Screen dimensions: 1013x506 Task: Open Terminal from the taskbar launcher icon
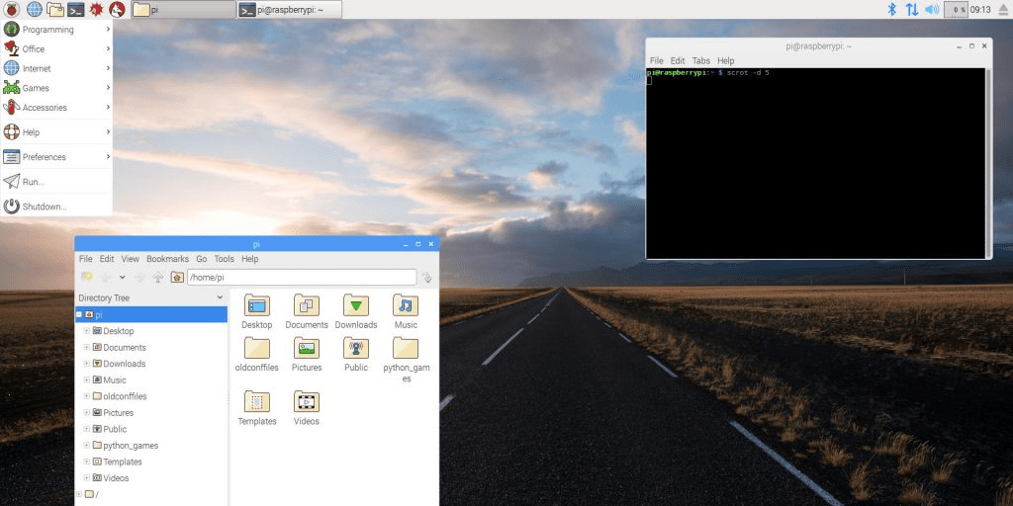tap(76, 9)
